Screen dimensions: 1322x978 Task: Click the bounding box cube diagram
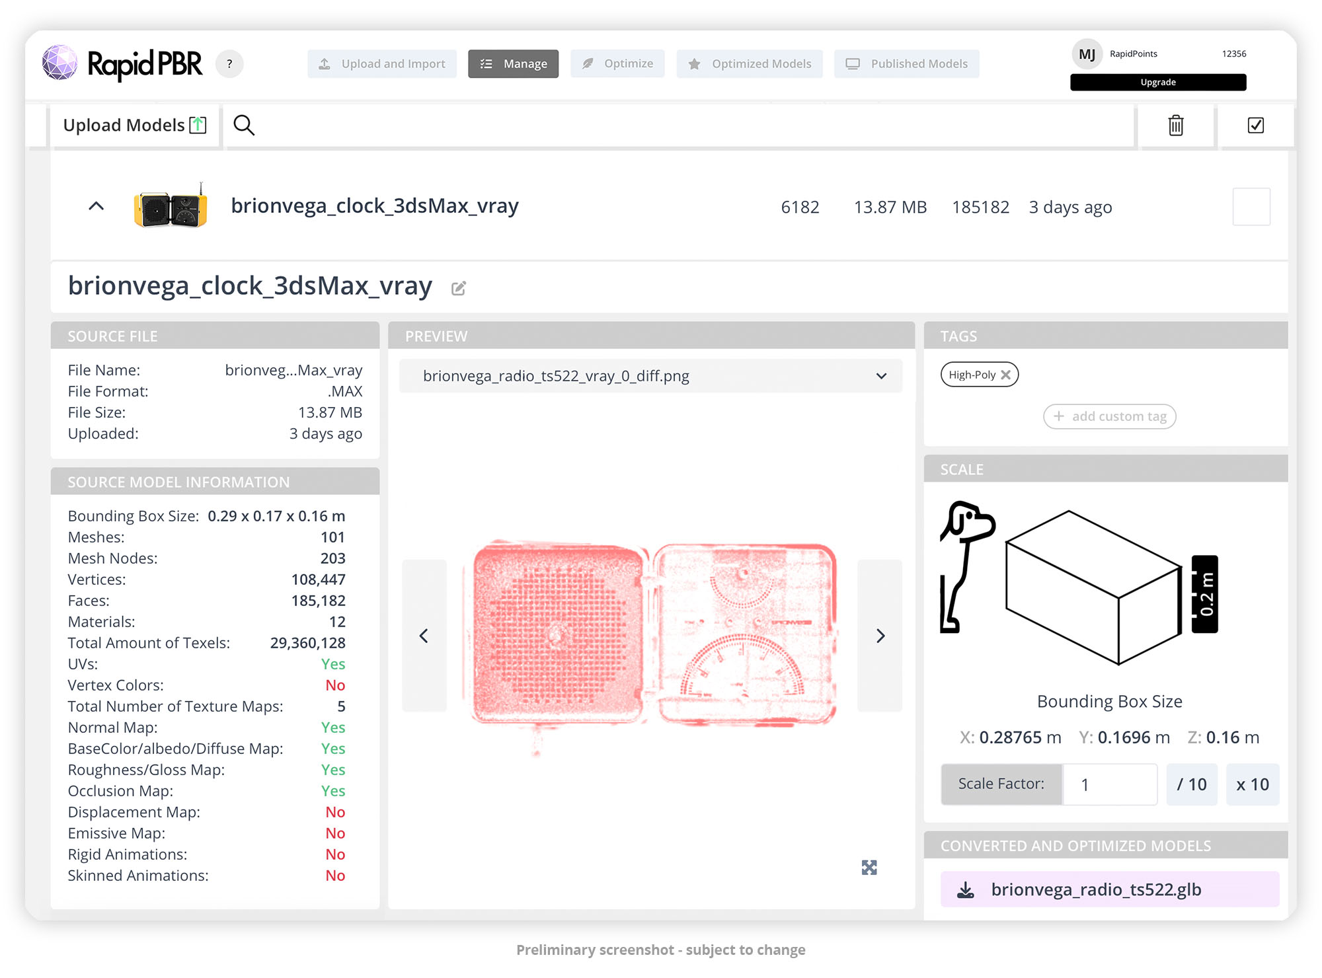click(x=1094, y=587)
